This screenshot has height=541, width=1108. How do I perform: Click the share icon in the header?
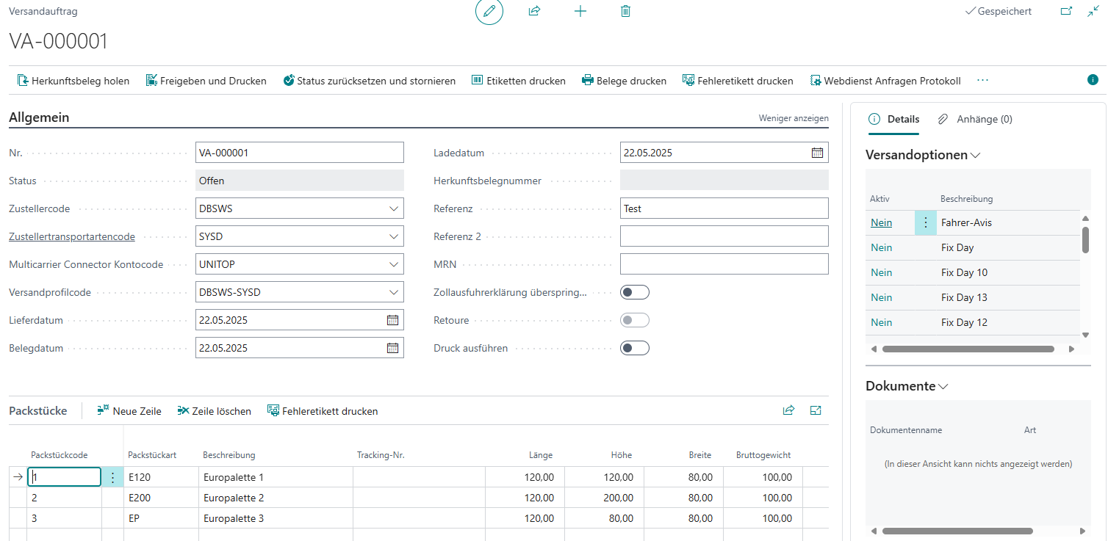coord(534,12)
